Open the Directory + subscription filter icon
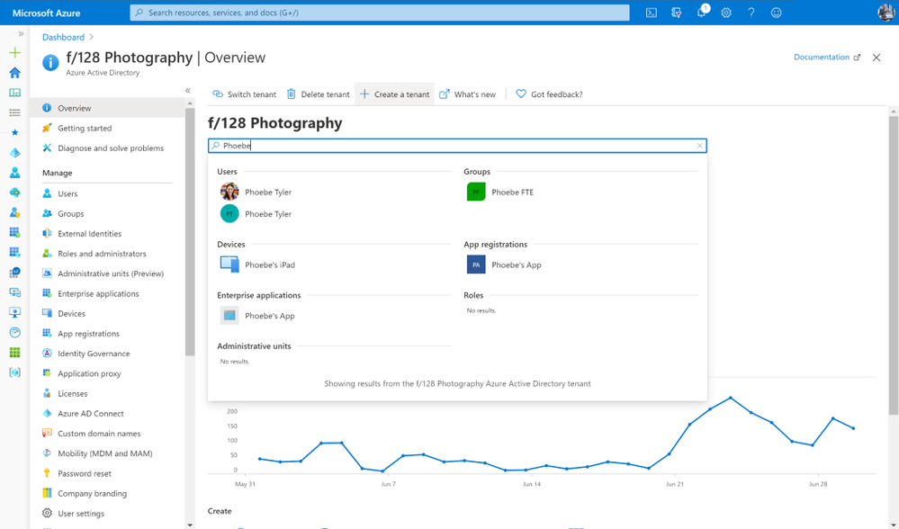Viewport: 899px width, 529px height. [x=677, y=13]
